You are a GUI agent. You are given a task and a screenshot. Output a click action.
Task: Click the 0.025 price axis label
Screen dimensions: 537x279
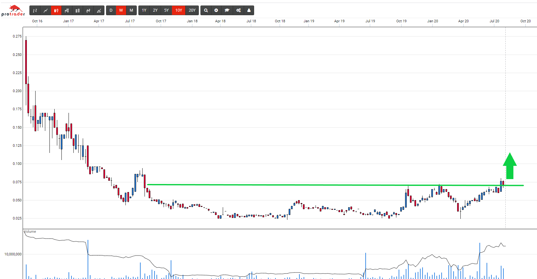pos(17,218)
